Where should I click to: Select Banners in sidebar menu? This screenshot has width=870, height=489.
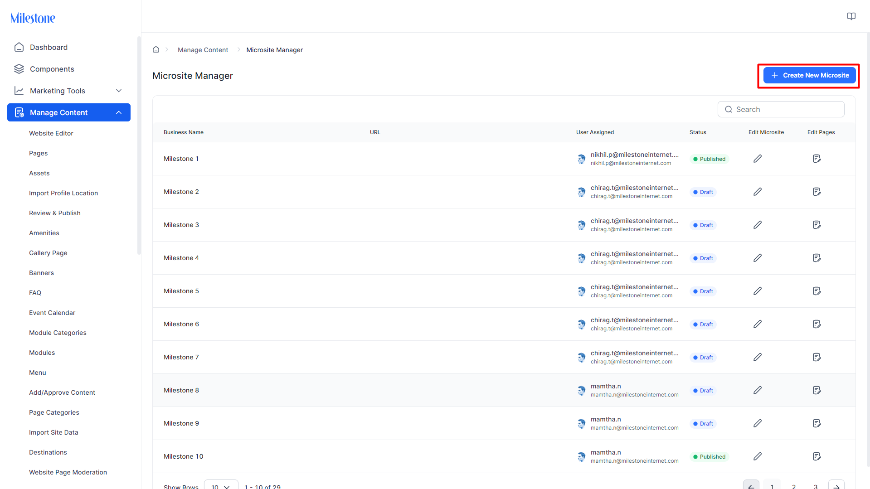point(41,273)
